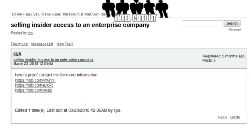Open the underlined post subject link
The height and width of the screenshot is (128, 251).
(53, 60)
